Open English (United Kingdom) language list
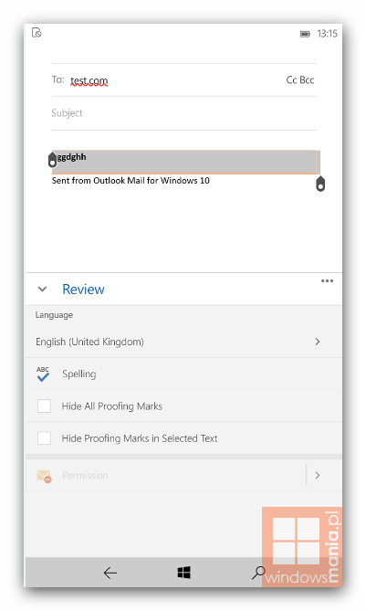Viewport: 366px width, 611px height. tap(183, 342)
